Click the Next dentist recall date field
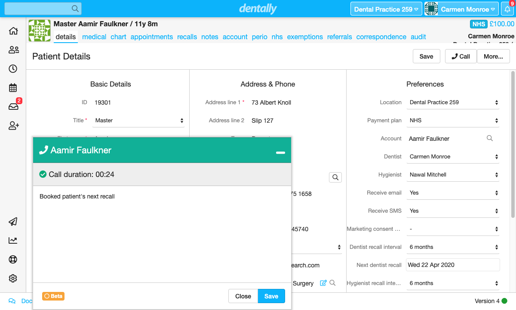Image resolution: width=516 pixels, height=310 pixels. [453, 265]
